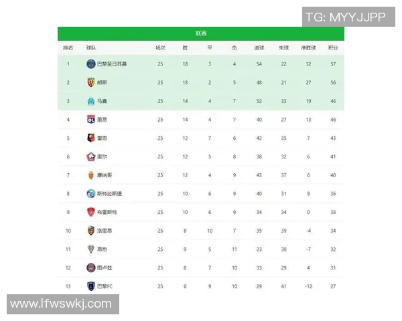This screenshot has height=321, width=402.
Task: Open the 斯特拉斯堡 team name link
Action: (x=109, y=193)
